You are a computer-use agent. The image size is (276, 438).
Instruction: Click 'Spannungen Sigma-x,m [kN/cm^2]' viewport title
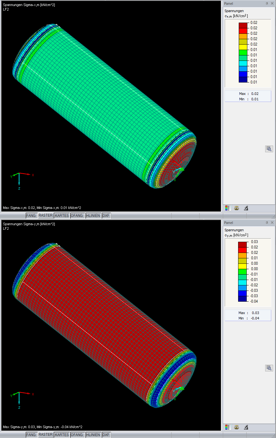(29, 5)
